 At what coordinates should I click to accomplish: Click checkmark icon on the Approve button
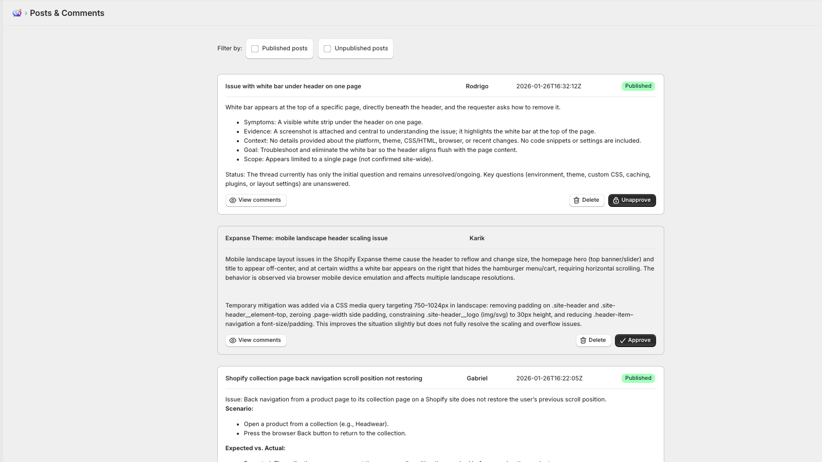point(623,340)
